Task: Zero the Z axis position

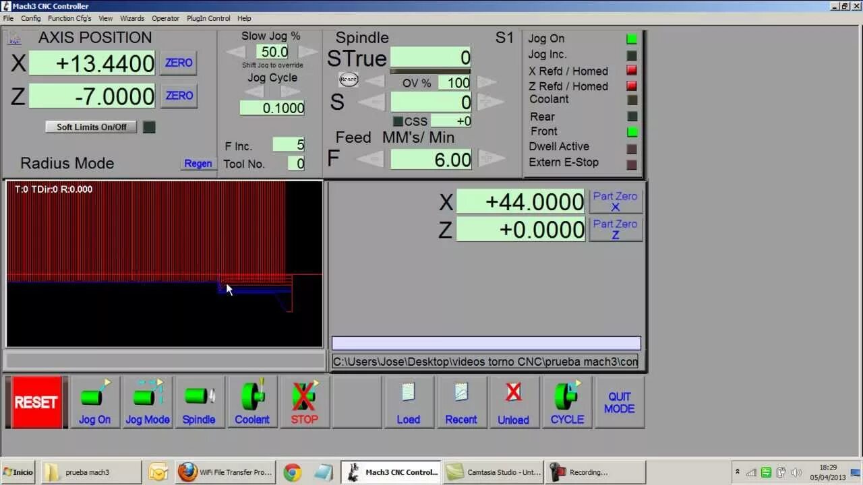Action: pyautogui.click(x=179, y=96)
